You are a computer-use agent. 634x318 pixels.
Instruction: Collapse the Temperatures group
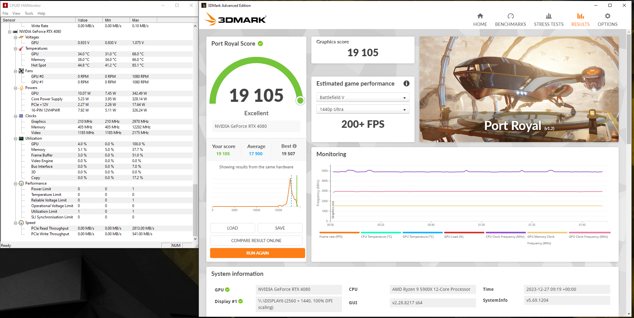point(15,49)
